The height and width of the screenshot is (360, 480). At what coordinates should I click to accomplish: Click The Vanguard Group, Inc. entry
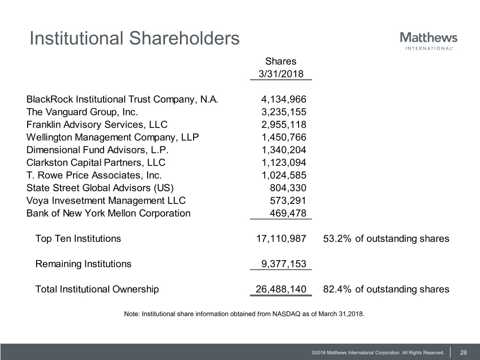82,112
